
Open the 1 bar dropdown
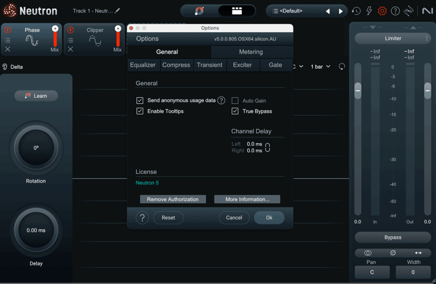tap(320, 67)
